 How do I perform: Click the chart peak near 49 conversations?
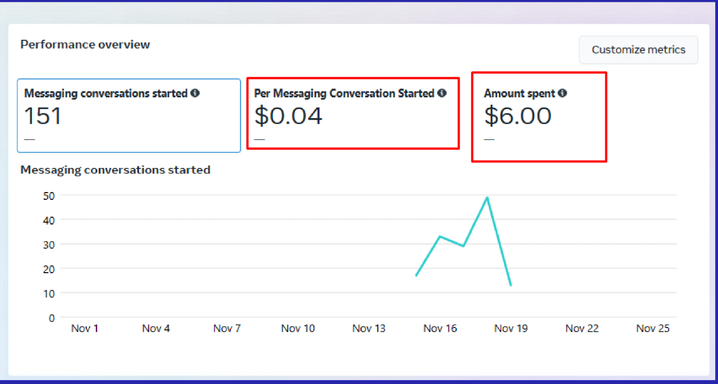coord(487,198)
